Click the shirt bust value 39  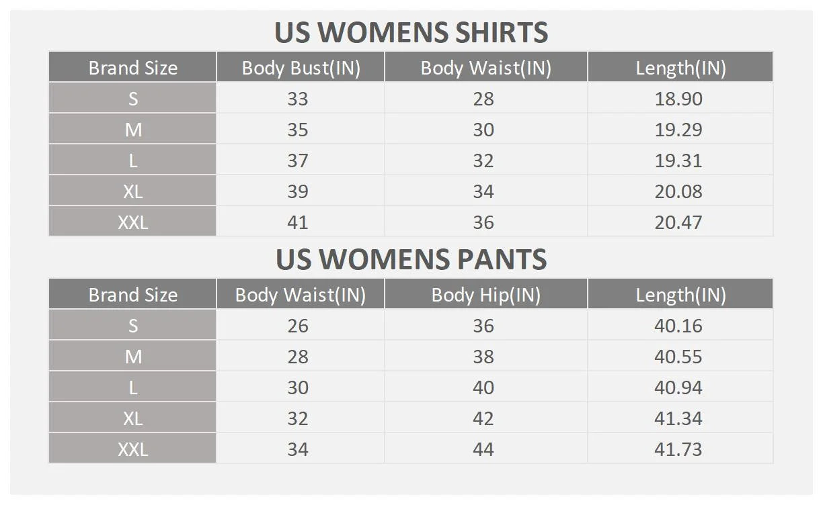point(298,191)
